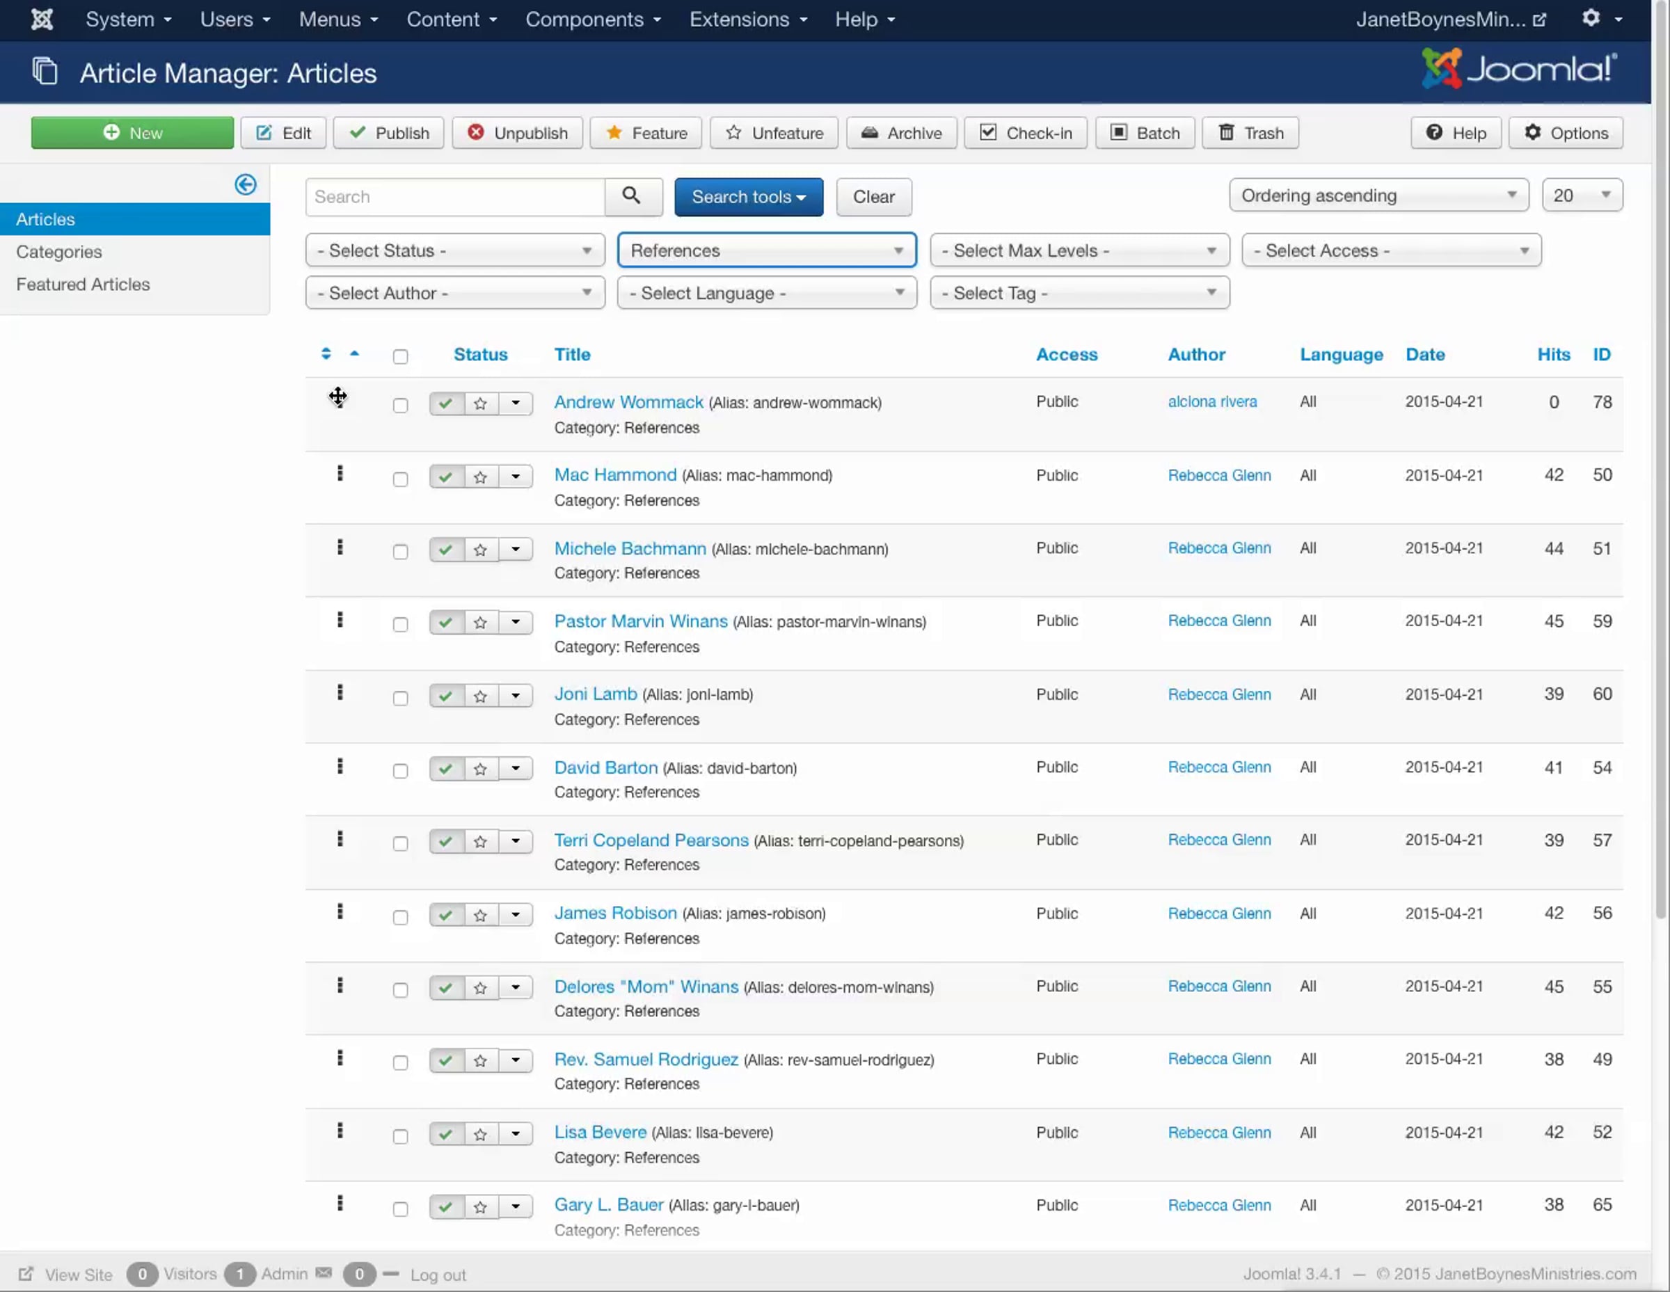Open the Menus menu
Screen dimensions: 1670x1292
point(338,19)
